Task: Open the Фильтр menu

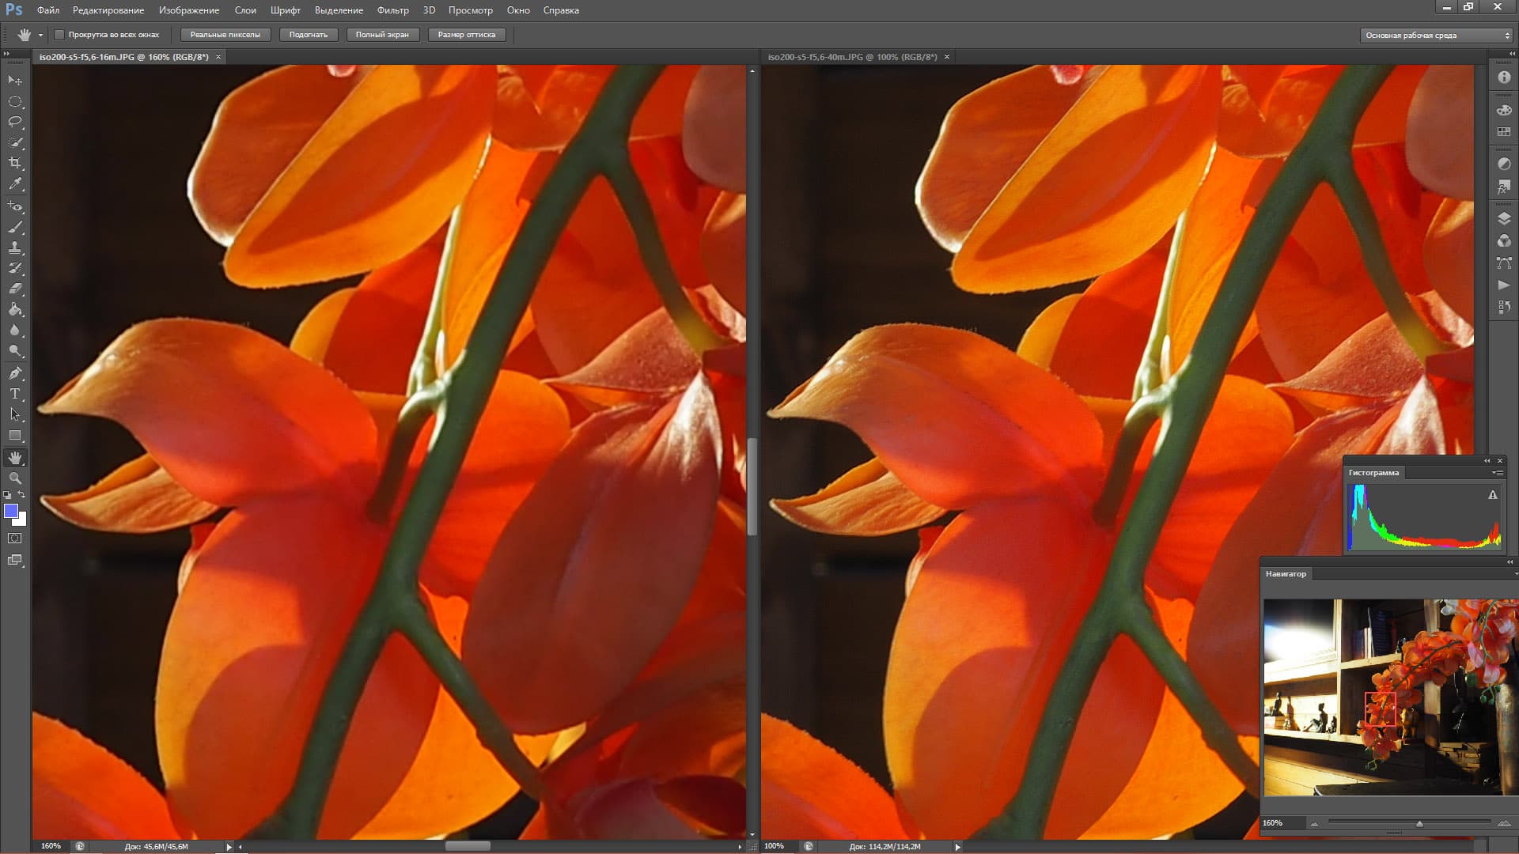Action: [392, 10]
